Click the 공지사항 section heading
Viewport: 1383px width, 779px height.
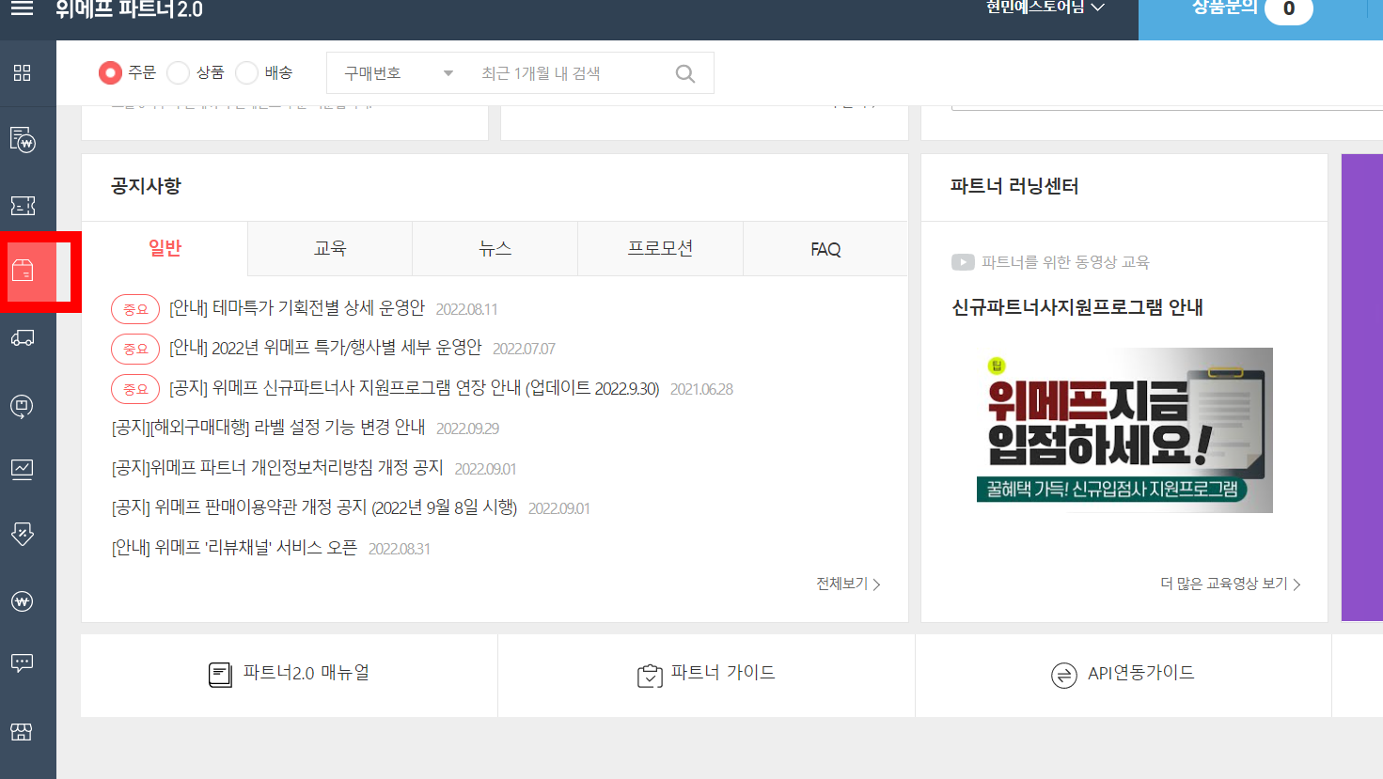(x=146, y=186)
